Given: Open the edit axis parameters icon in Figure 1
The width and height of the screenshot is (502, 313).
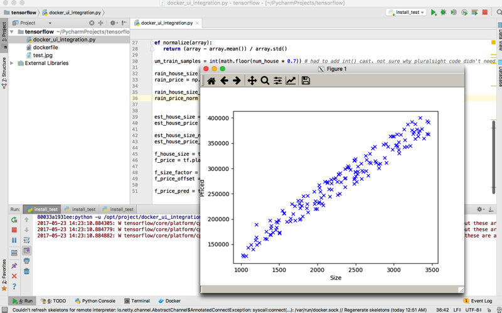Looking at the screenshot, I should tap(291, 81).
